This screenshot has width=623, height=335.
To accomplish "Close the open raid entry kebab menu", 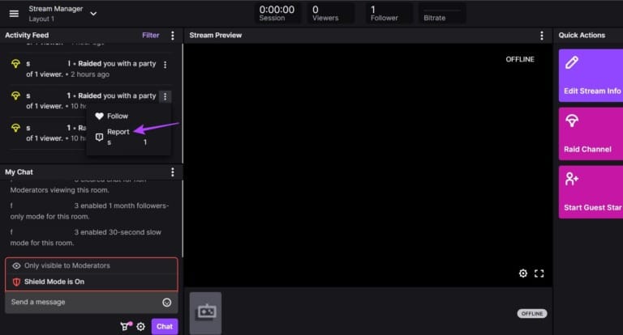I will click(x=165, y=96).
